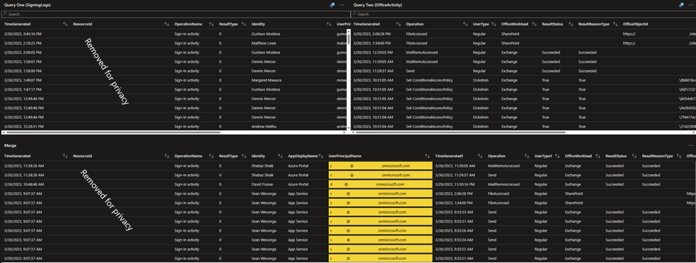Select the Send operation cell in Query Two
The image size is (696, 263).
410,71
